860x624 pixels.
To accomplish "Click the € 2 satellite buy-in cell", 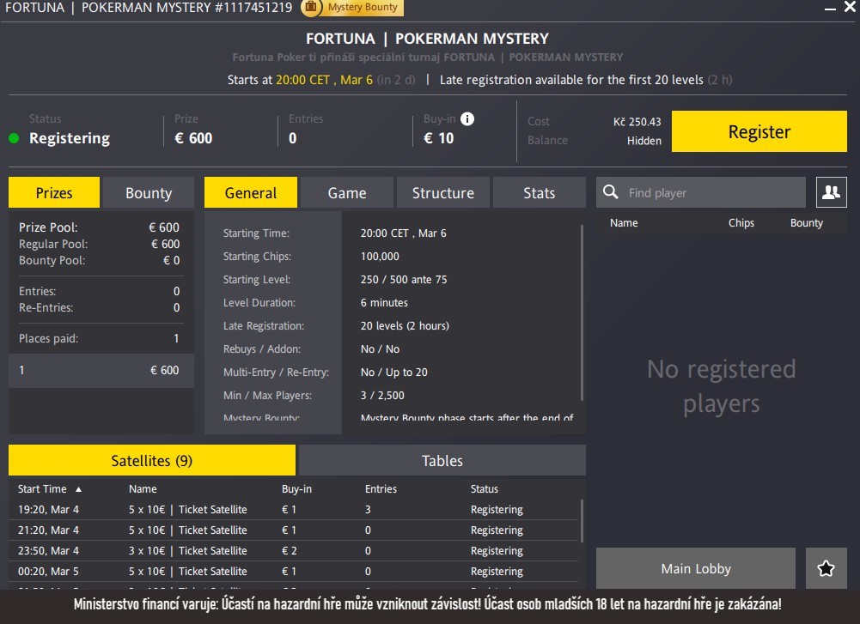I will pyautogui.click(x=289, y=550).
